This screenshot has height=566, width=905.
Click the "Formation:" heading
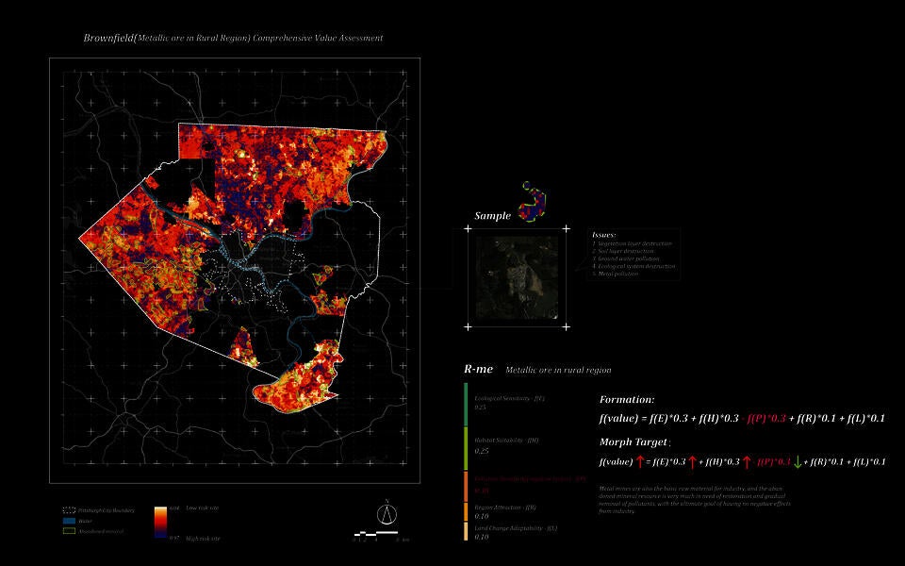627,400
